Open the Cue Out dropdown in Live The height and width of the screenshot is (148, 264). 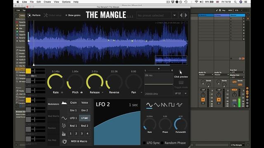(x=237, y=72)
